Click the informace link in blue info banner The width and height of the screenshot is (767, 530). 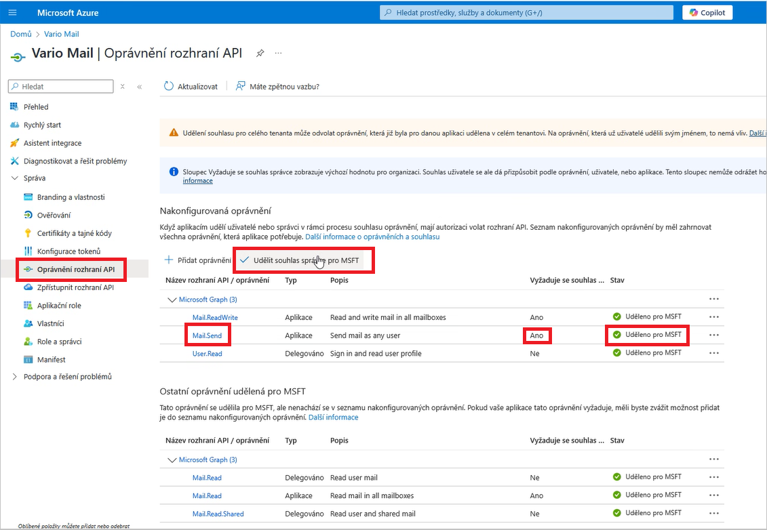click(197, 180)
